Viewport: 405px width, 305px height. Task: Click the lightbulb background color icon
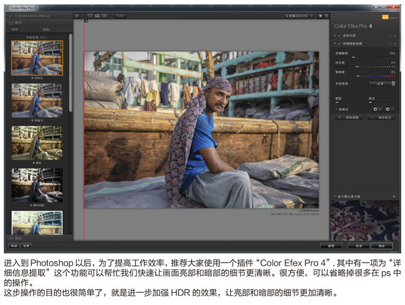tap(320, 16)
